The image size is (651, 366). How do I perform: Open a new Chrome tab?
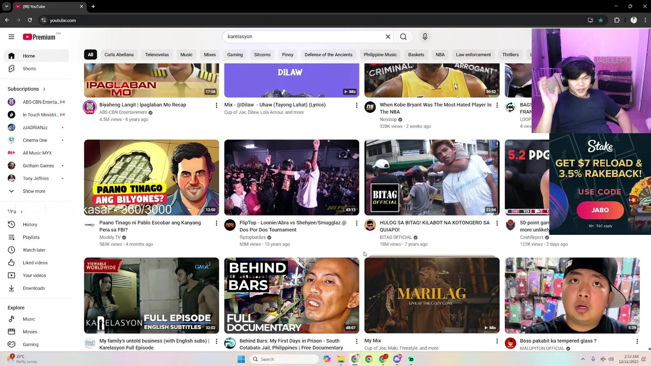(93, 7)
